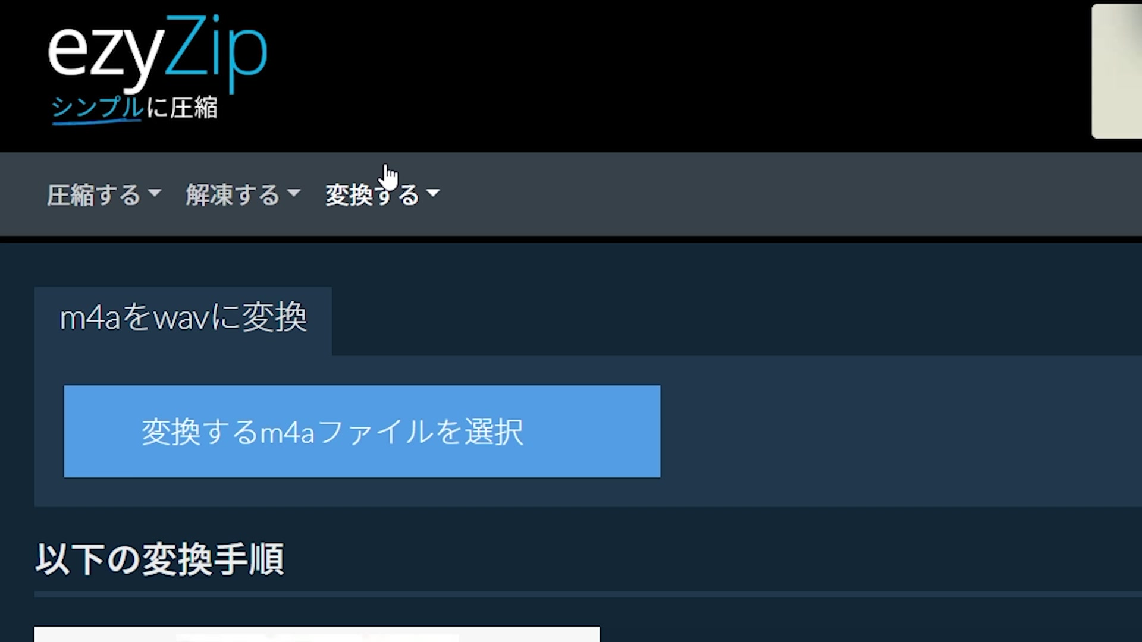Expand the arrow next to 解凍する
The width and height of the screenshot is (1142, 642).
pos(294,193)
